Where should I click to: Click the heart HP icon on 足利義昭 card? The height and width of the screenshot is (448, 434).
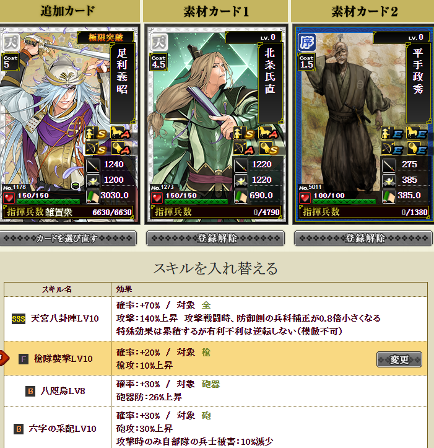tap(9, 198)
